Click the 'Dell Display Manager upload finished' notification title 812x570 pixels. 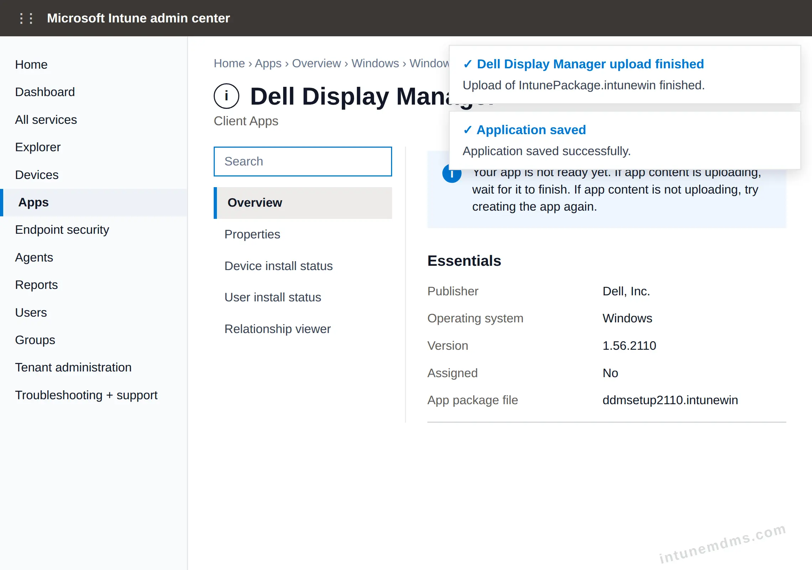pyautogui.click(x=590, y=64)
